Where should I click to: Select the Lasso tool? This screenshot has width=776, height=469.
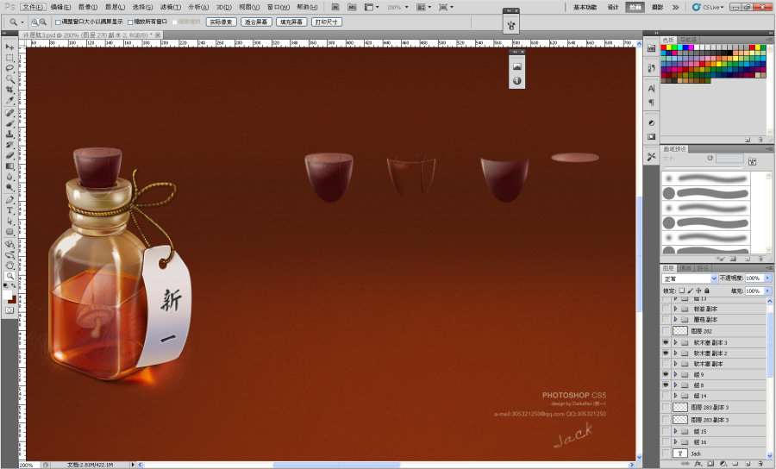(9, 68)
